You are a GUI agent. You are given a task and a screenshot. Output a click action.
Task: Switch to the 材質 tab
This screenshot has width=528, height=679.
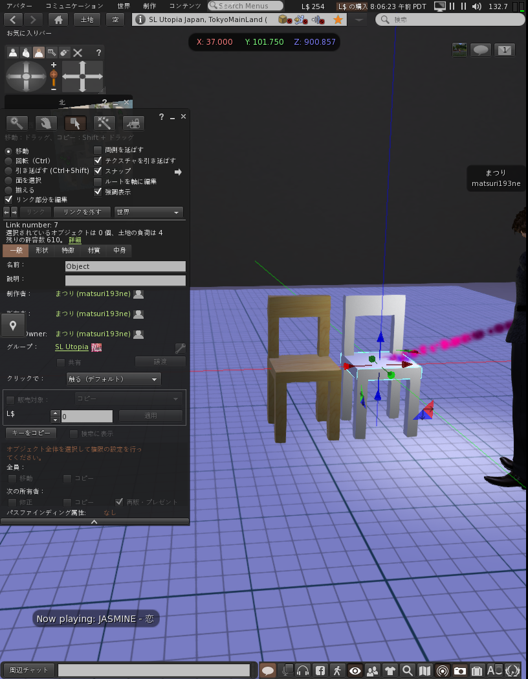[x=94, y=250]
